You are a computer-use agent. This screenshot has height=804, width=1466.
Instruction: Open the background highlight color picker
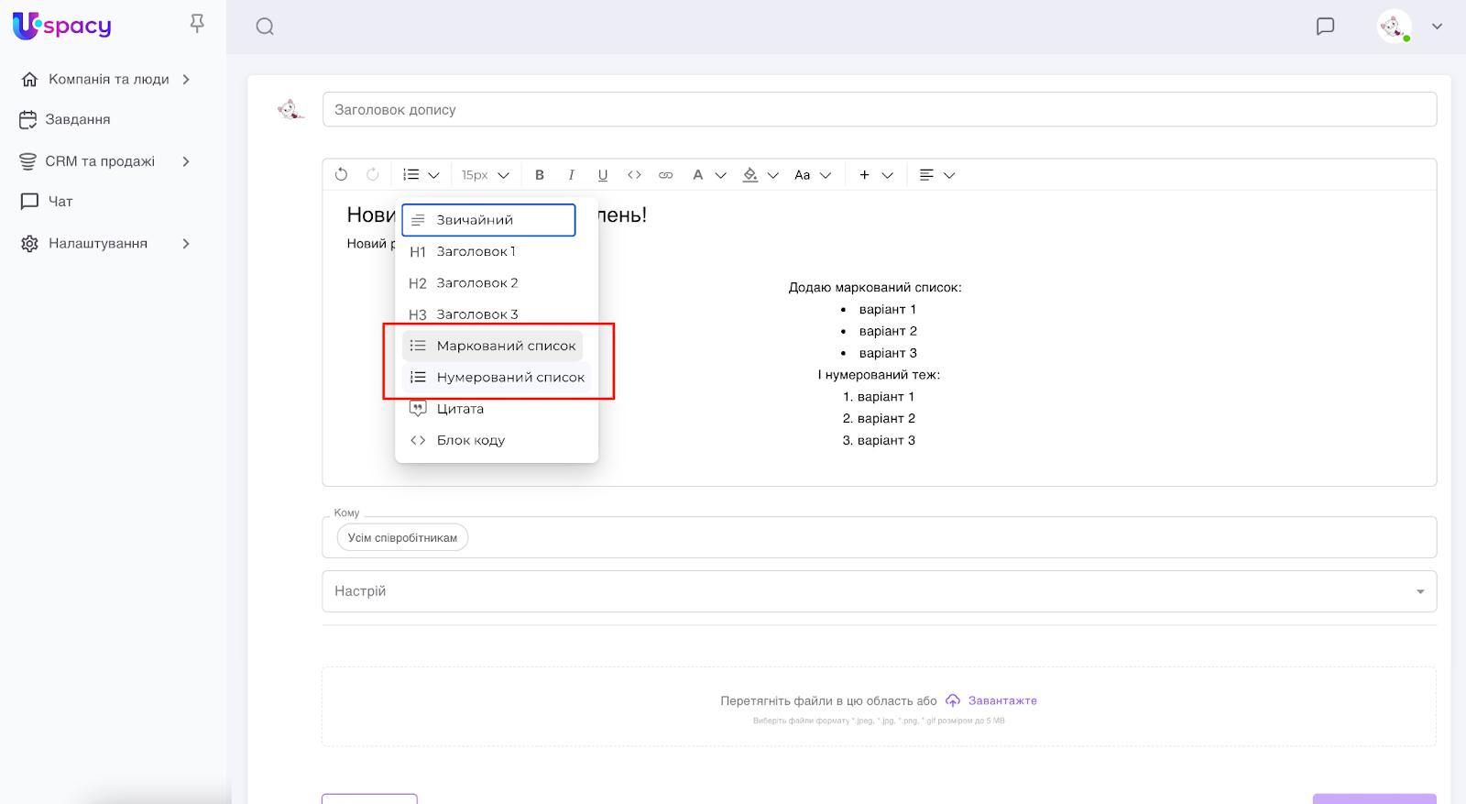[x=760, y=175]
